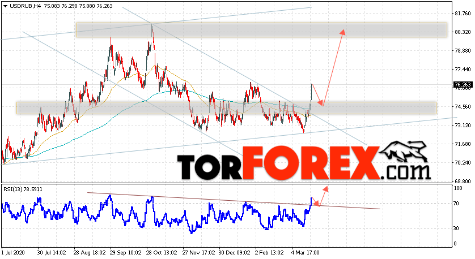The image size is (475, 259).
Task: Click the 74.560 price axis label
Action: coord(463,107)
